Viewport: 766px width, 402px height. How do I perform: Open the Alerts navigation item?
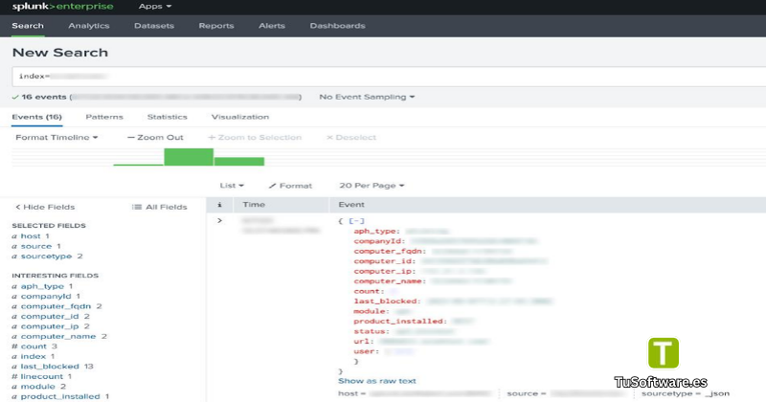272,26
